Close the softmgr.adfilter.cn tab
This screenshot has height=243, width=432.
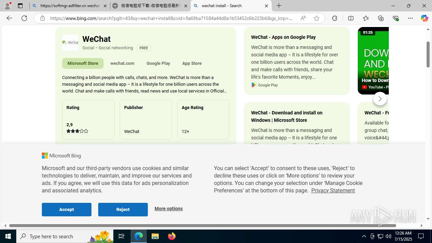point(105,6)
